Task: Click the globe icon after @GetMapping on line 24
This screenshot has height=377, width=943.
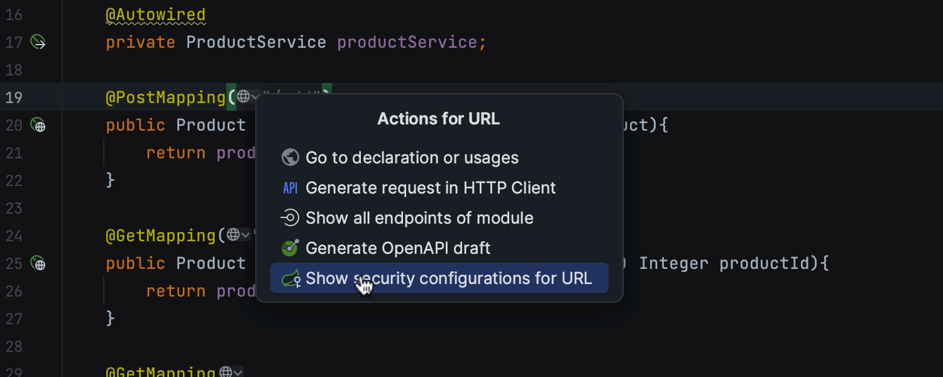Action: 233,236
